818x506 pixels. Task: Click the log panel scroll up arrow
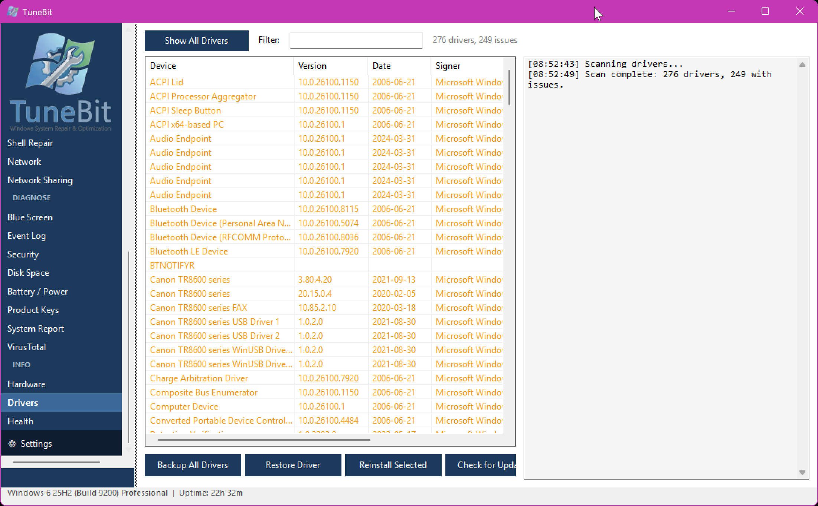(x=802, y=65)
